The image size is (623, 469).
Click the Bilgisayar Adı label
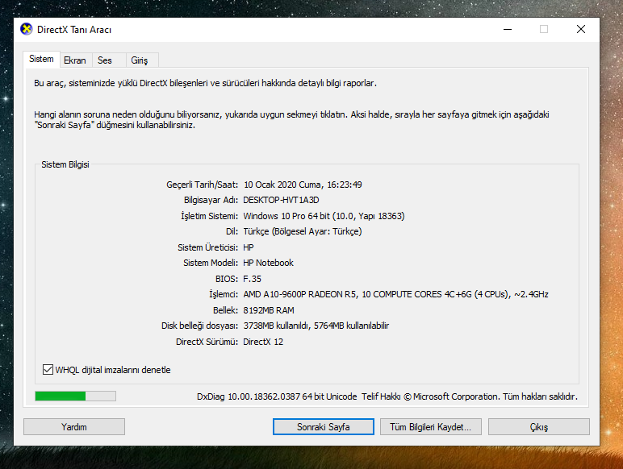click(x=211, y=200)
